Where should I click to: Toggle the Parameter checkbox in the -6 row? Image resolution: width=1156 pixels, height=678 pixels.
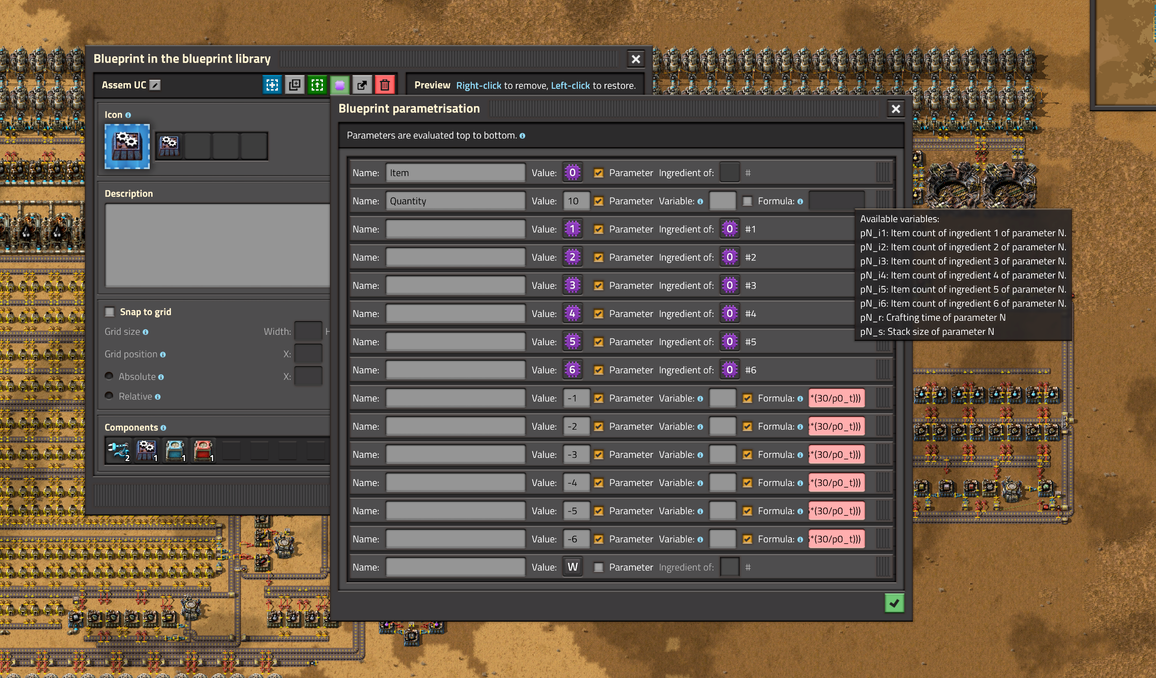point(598,539)
